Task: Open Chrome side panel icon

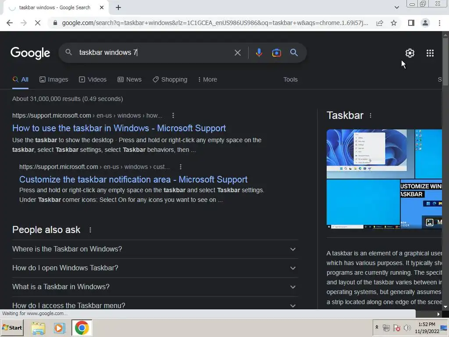Action: [x=411, y=23]
